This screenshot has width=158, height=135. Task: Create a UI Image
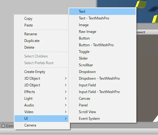pos(102,25)
